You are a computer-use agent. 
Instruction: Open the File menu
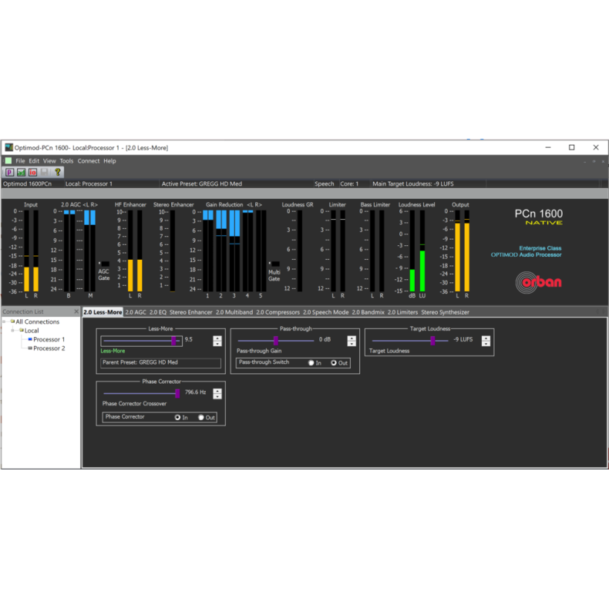tap(20, 161)
